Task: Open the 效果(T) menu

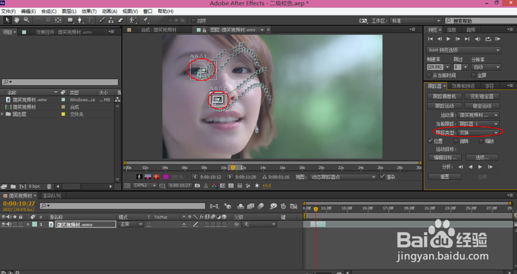Action: pos(89,11)
